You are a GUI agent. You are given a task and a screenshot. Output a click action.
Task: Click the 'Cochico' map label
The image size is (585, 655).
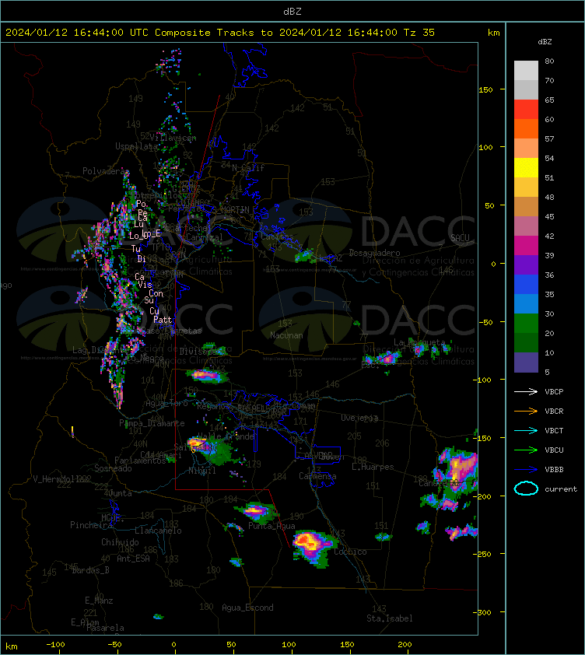(350, 552)
